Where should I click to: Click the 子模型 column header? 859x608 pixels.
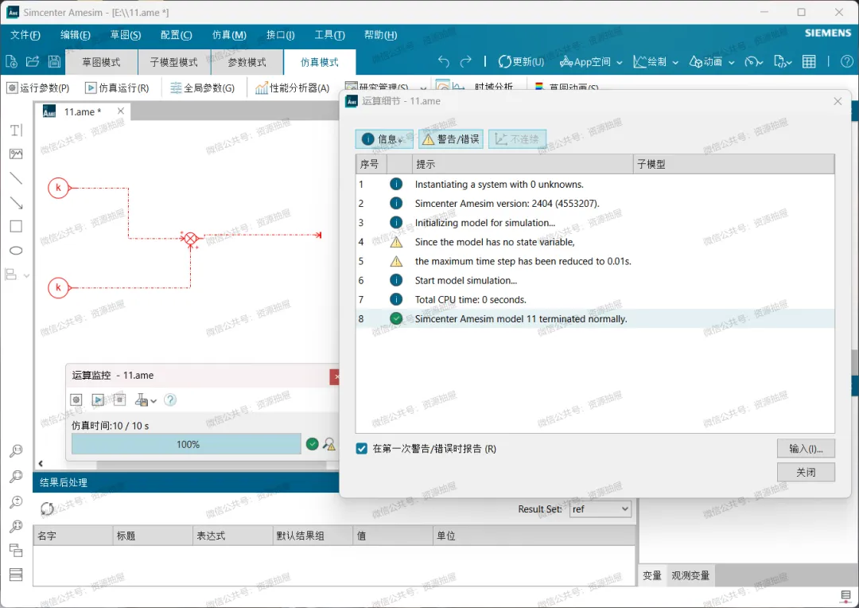pos(733,164)
